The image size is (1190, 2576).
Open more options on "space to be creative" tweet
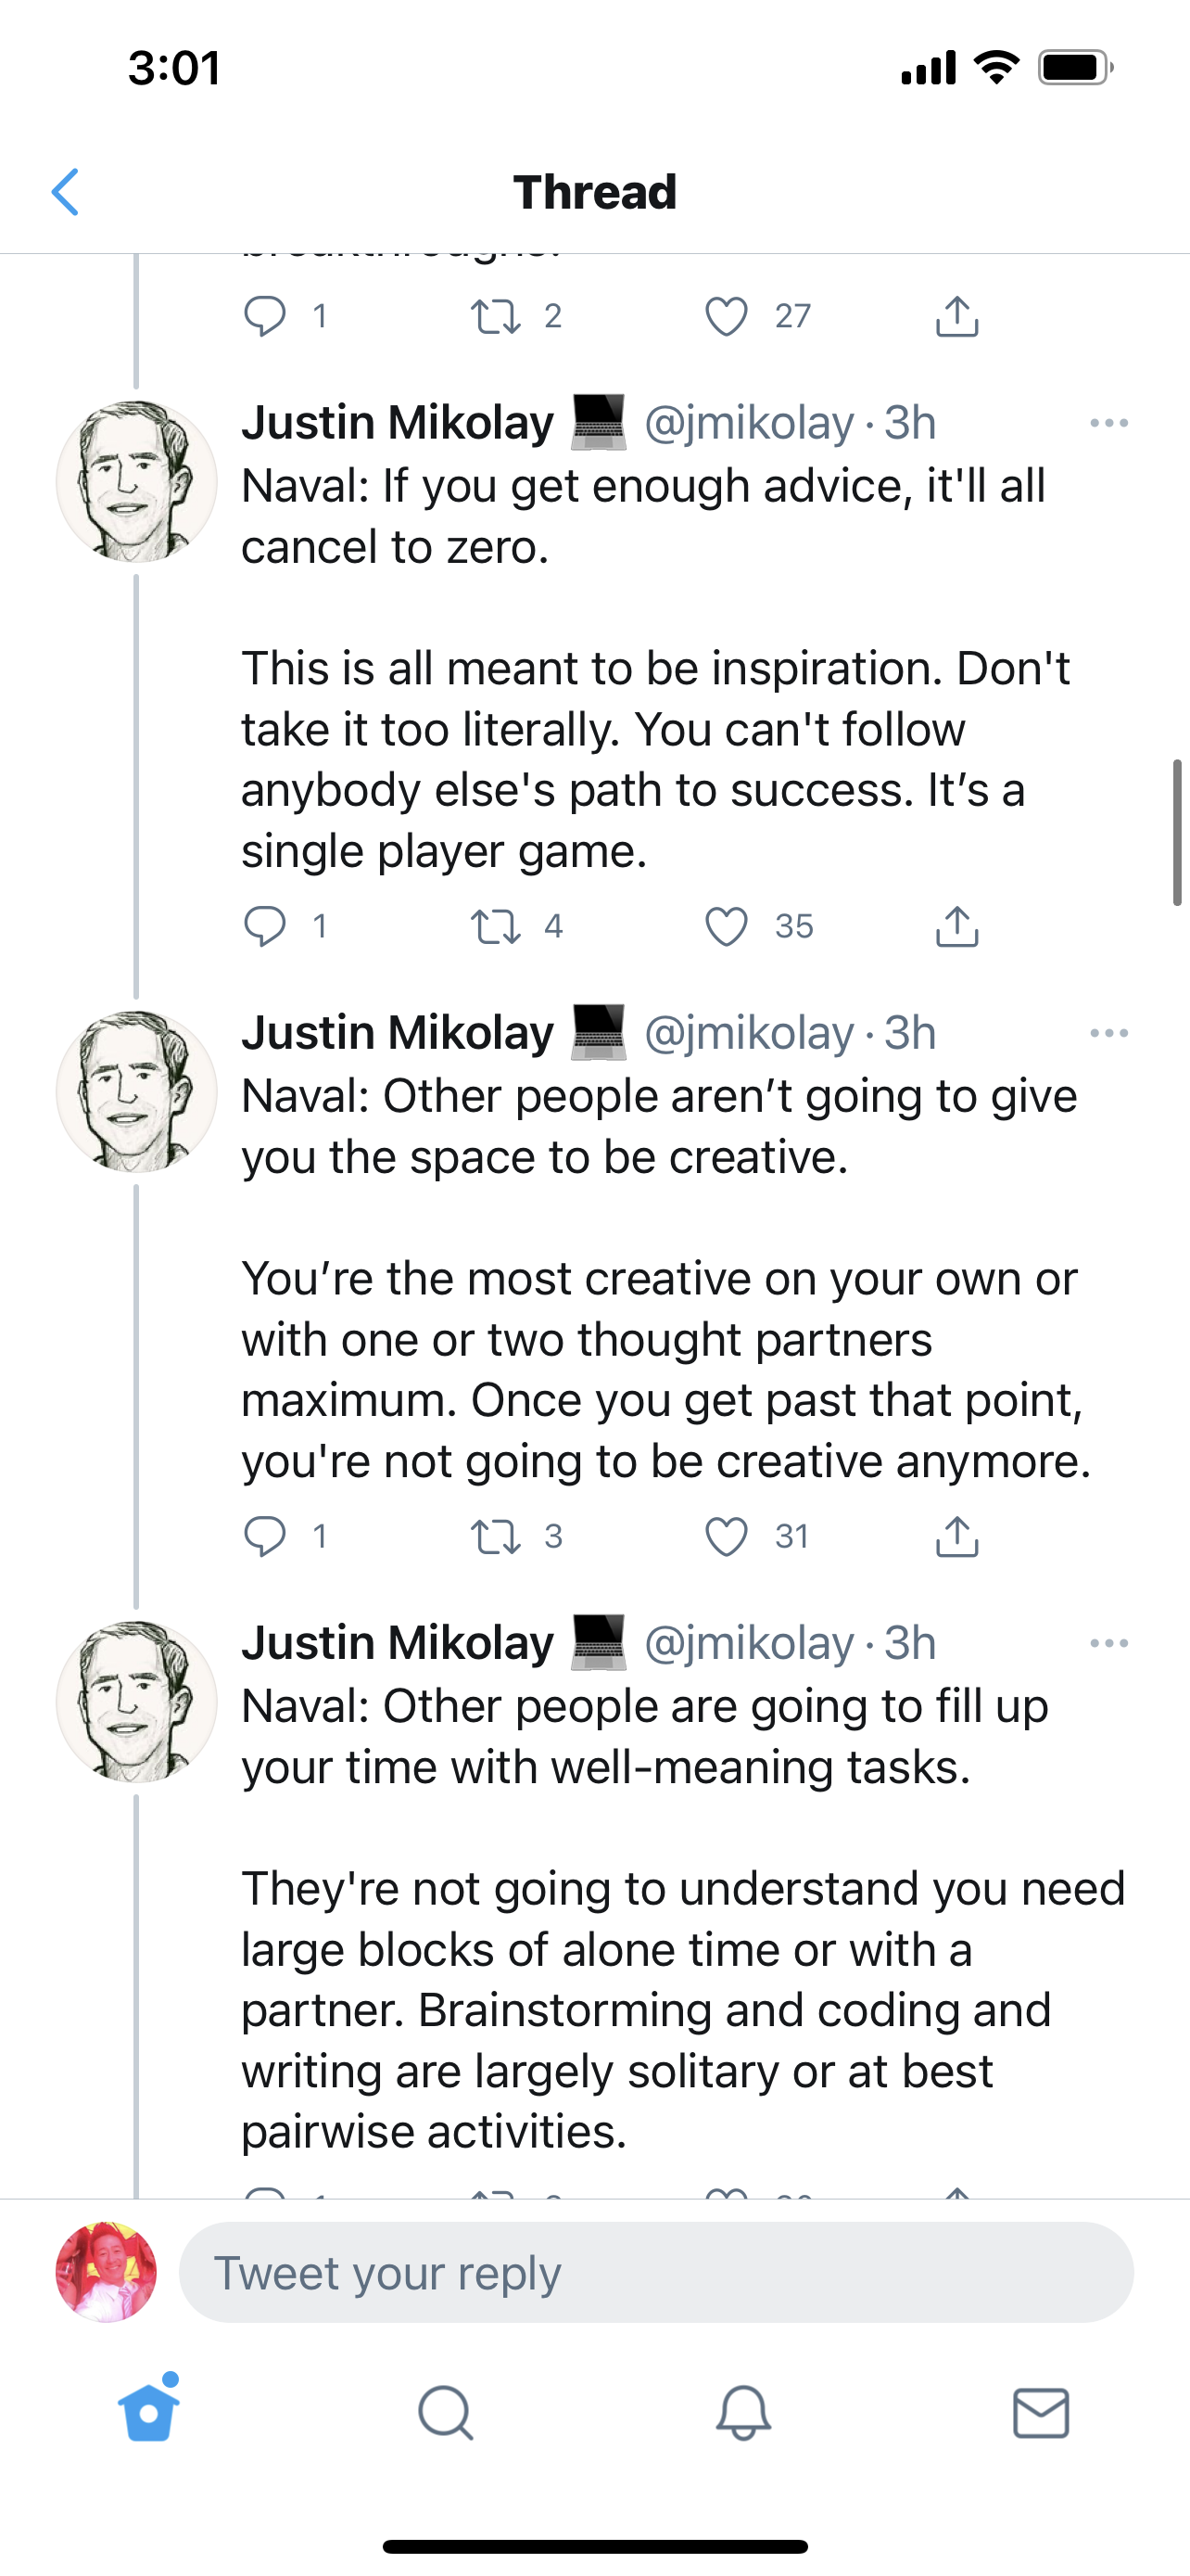pos(1109,1034)
